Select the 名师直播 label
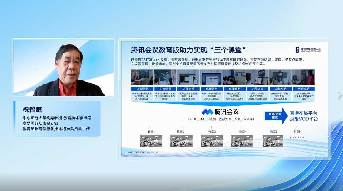 point(188,89)
